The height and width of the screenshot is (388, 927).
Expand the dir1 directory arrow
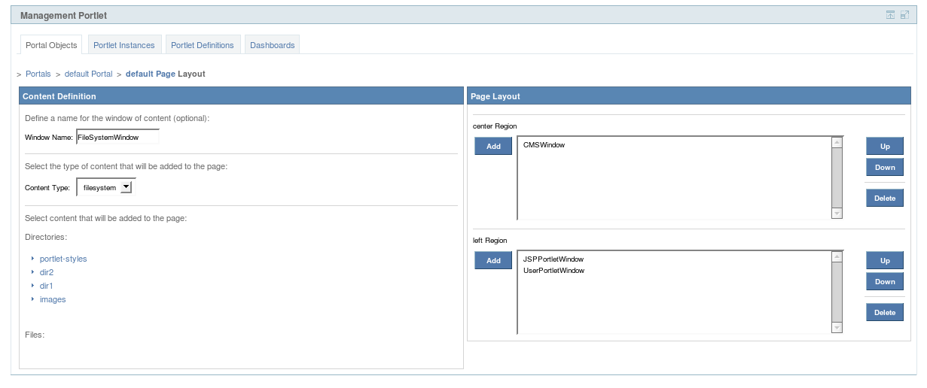(33, 286)
